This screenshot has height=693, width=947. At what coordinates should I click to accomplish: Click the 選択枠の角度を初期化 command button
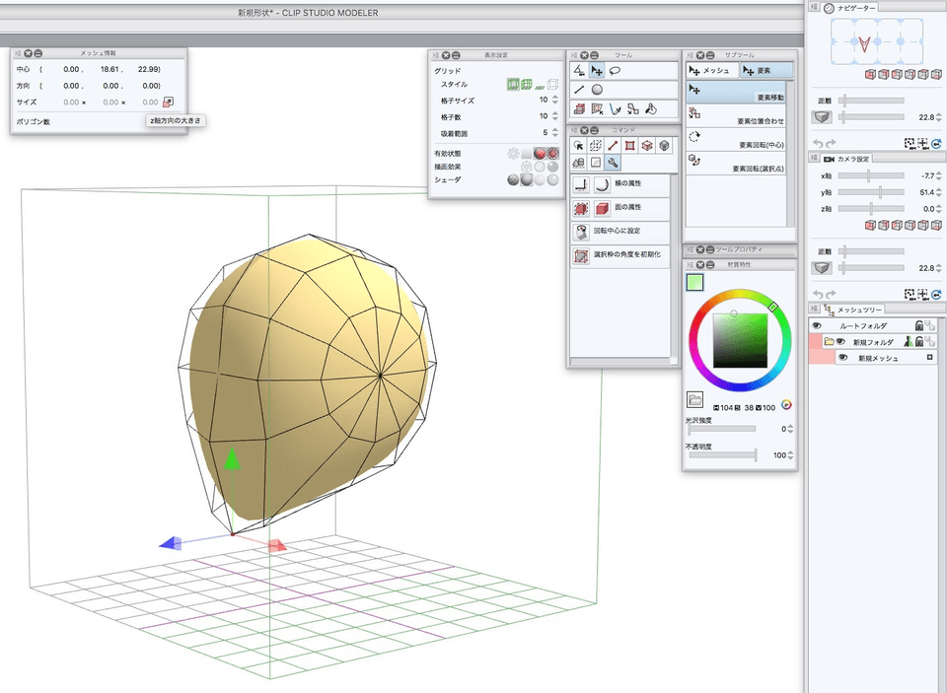(620, 256)
